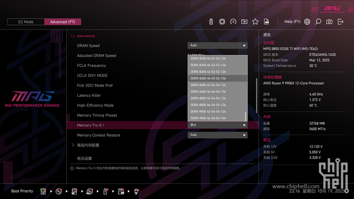
Task: Open search with magnifier icon
Action: coord(318,22)
